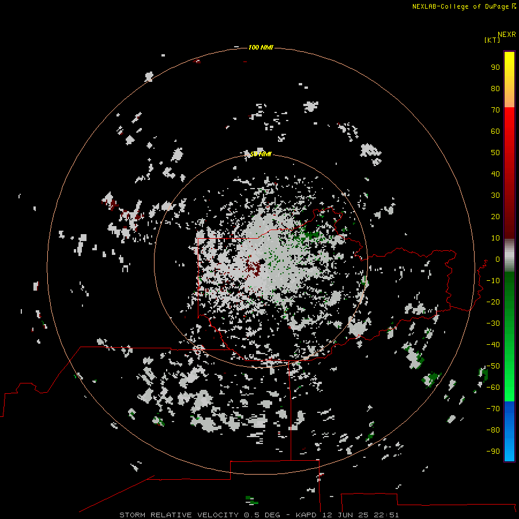Click the KAPD radar site identifier
The image size is (519, 519).
point(306,515)
